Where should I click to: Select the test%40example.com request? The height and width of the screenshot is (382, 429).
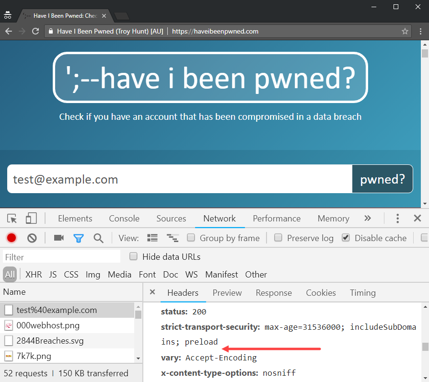pos(67,310)
